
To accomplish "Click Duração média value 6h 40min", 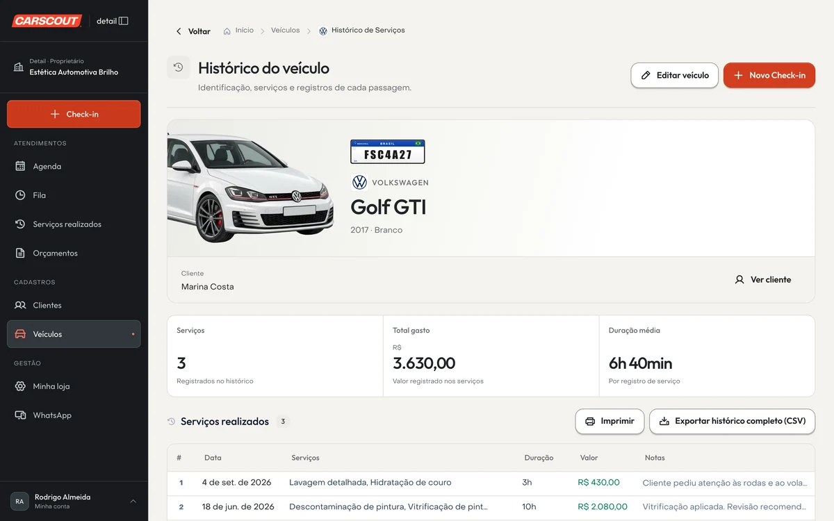I will [640, 363].
